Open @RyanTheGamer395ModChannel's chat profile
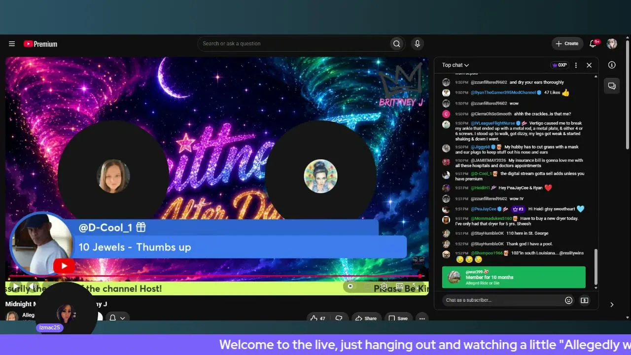Screen dimensions: 631x355 click(x=503, y=93)
